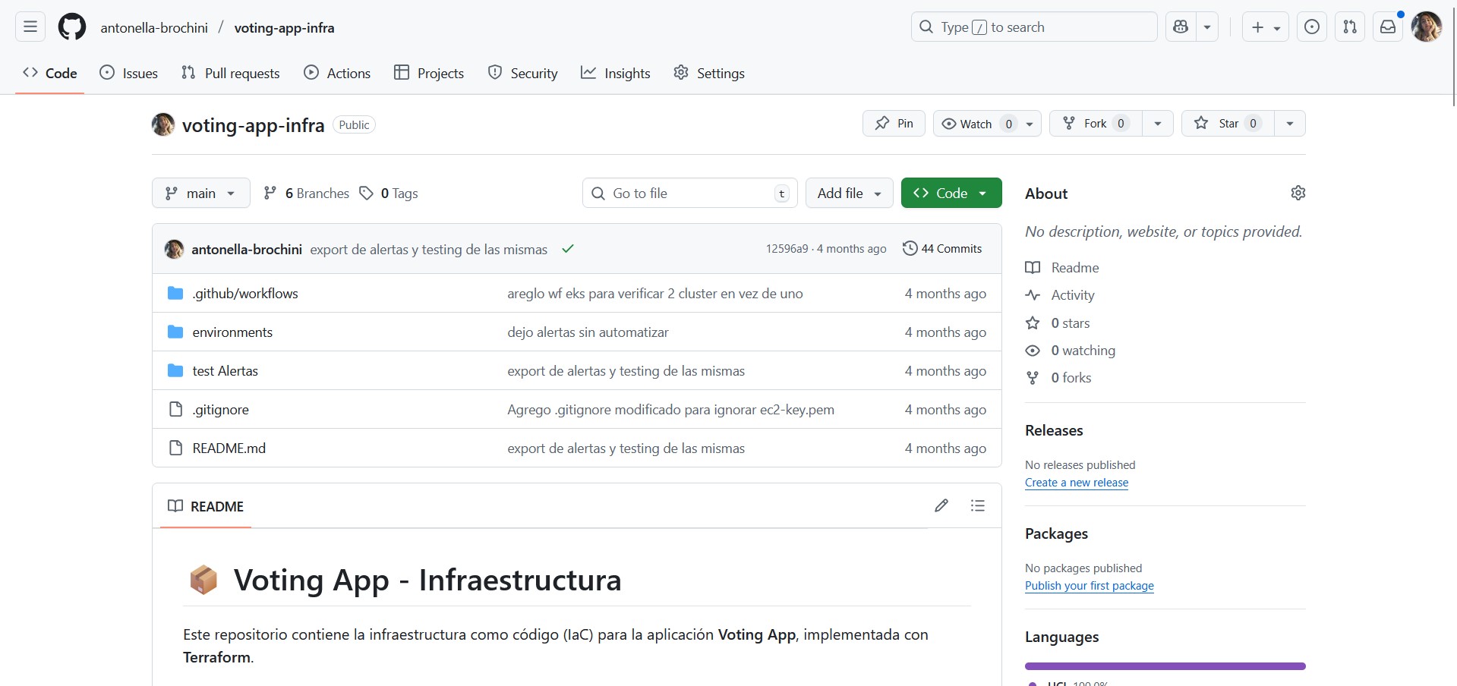This screenshot has height=686, width=1457.
Task: Open the GitHub homepage logo
Action: 72,27
